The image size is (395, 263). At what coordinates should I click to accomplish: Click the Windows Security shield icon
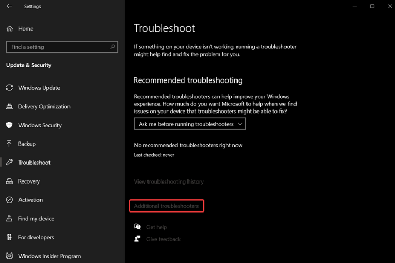[9, 125]
